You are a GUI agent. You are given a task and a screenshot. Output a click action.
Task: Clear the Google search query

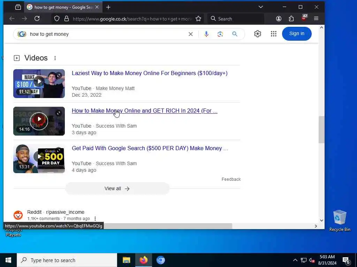(x=191, y=34)
